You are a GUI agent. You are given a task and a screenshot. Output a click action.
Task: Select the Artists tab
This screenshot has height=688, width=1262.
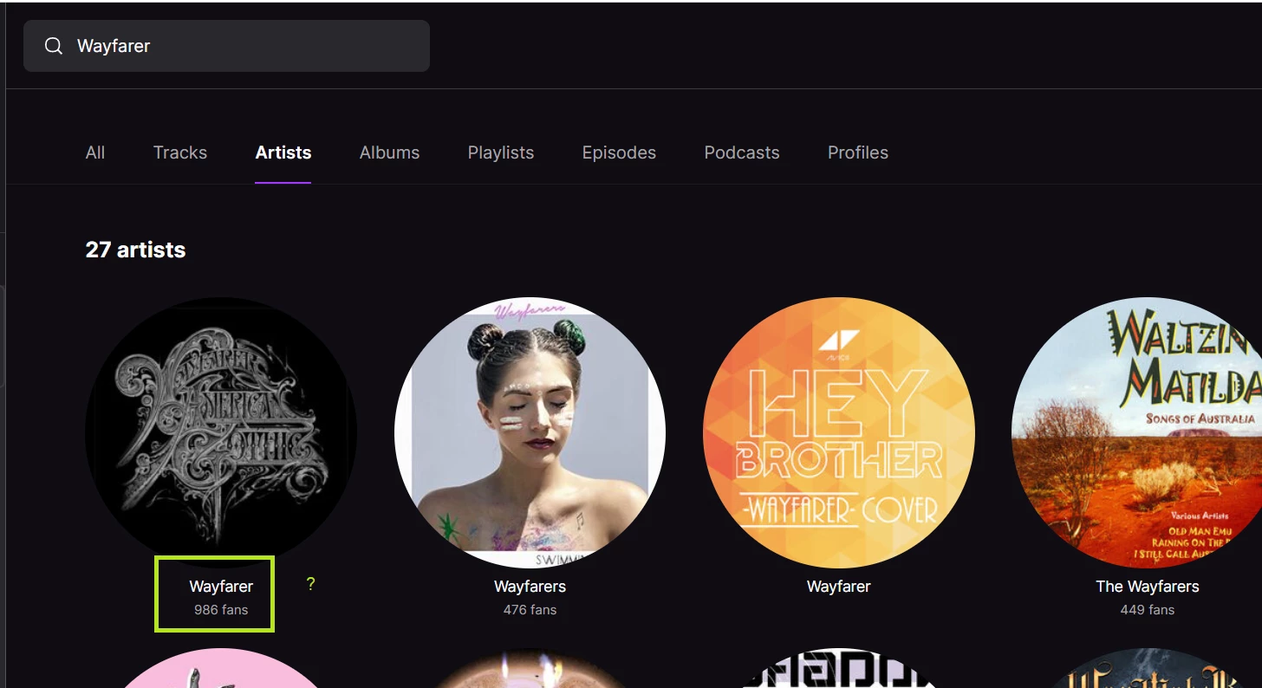coord(283,153)
